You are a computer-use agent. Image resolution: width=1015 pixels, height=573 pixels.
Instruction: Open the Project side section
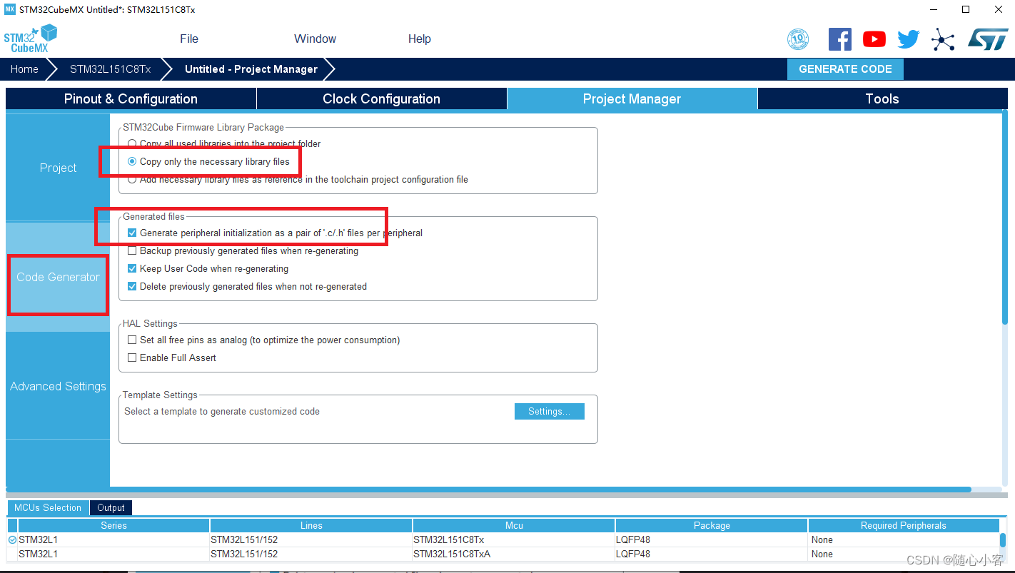(x=58, y=168)
